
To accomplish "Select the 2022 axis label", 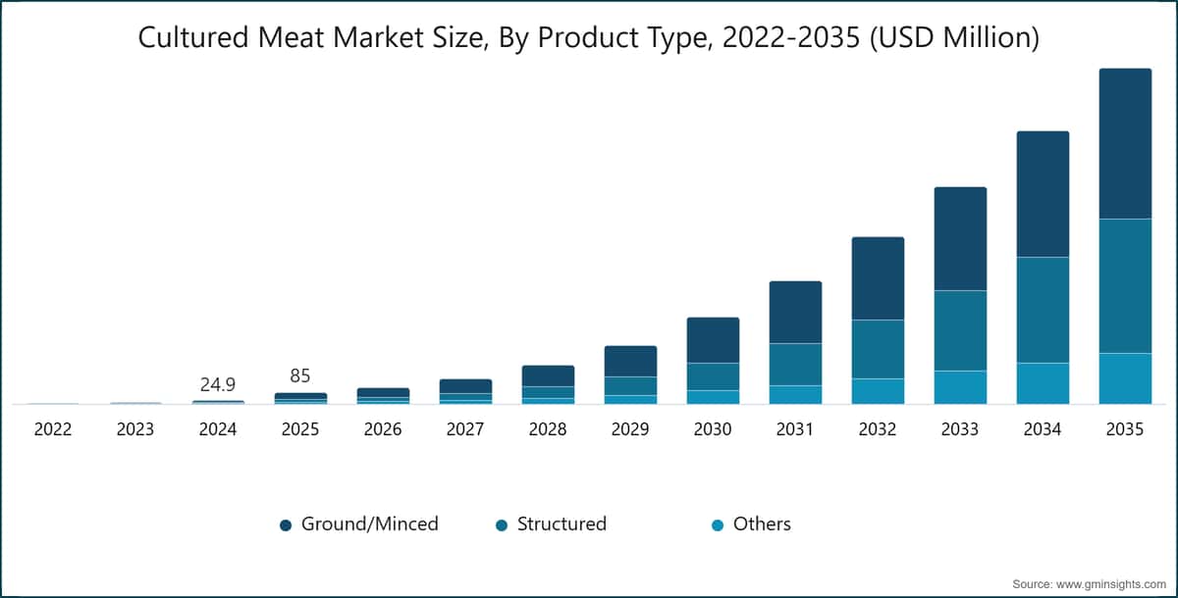I will [53, 429].
